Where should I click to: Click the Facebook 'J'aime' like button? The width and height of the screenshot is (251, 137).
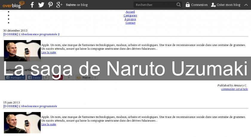[x=34, y=77]
